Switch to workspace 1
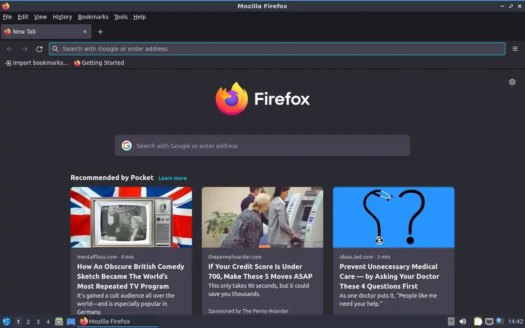 point(18,322)
